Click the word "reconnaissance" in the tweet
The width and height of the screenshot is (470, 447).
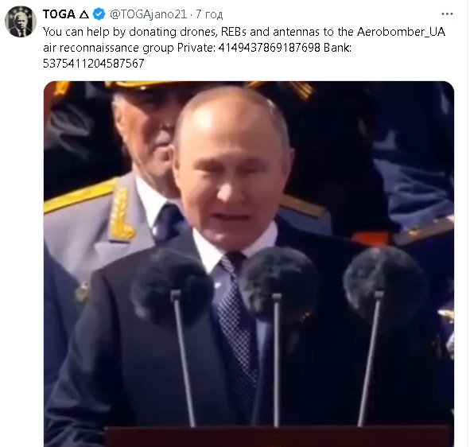(99, 48)
